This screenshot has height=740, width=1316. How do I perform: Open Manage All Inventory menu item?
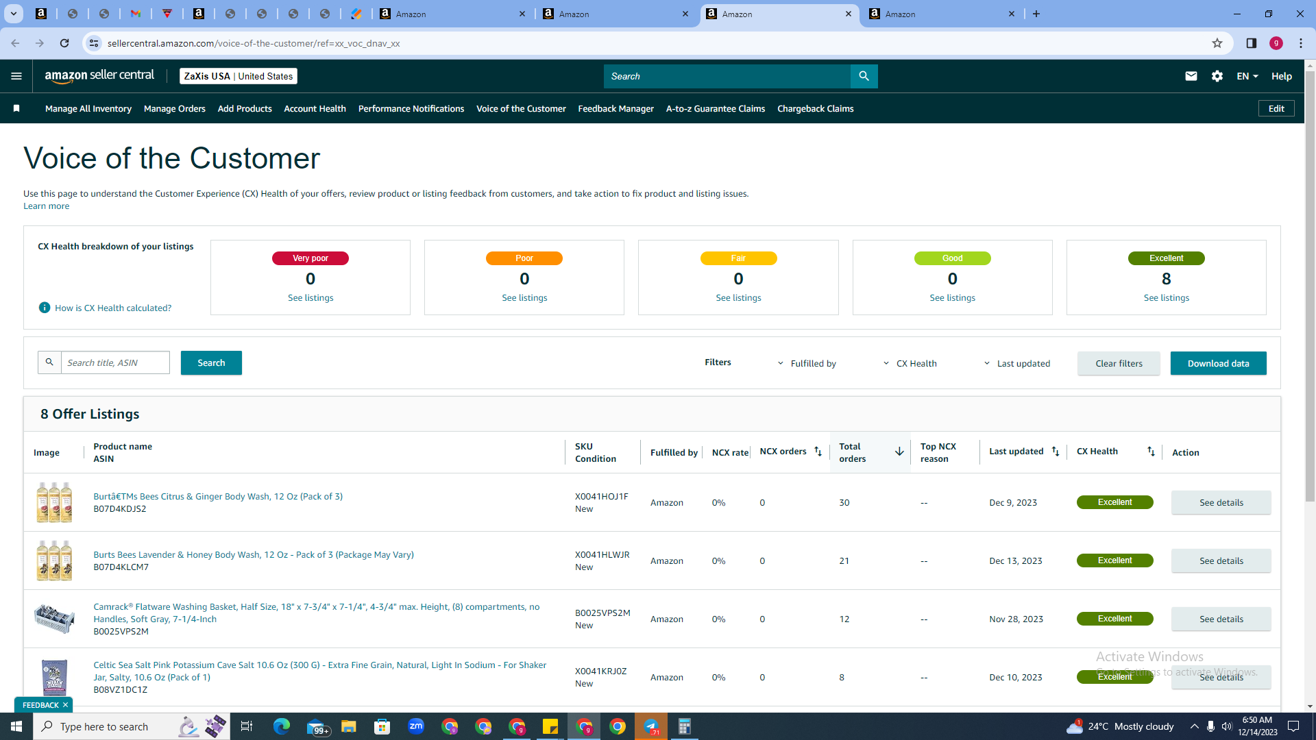coord(88,108)
